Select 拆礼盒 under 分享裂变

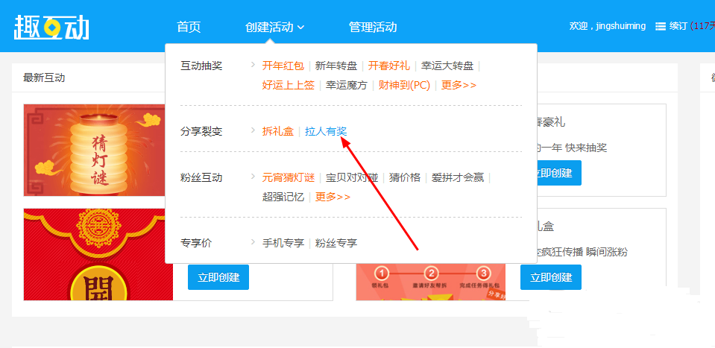[x=277, y=131]
